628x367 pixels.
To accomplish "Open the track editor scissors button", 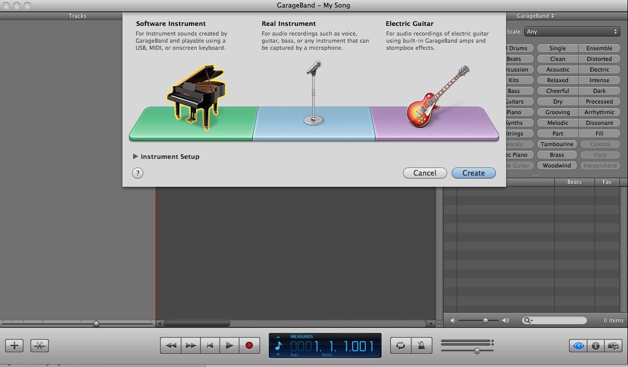I will [x=40, y=346].
